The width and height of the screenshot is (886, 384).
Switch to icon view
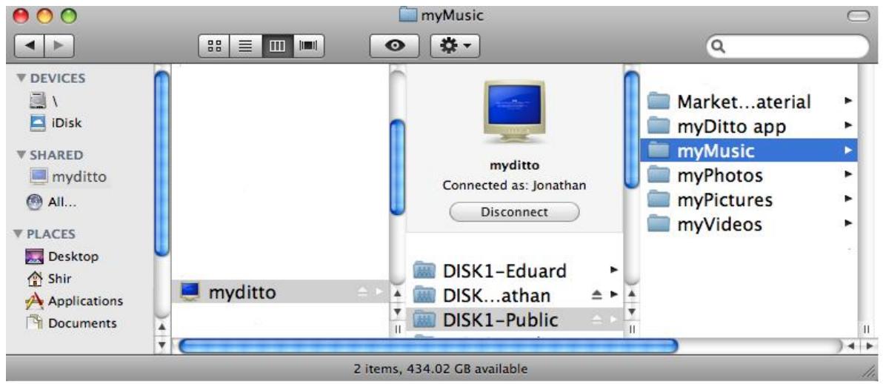[215, 47]
